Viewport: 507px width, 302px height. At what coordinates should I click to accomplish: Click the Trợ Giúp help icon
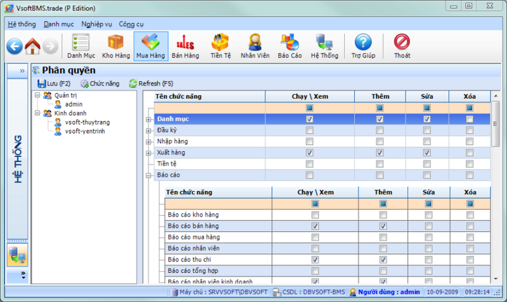363,46
